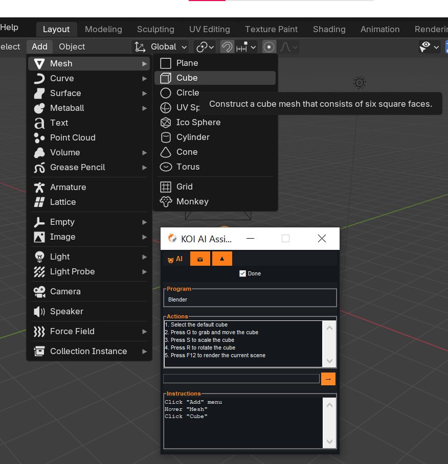448x464 pixels.
Task: Uncheck the Done checkbox
Action: (x=242, y=273)
